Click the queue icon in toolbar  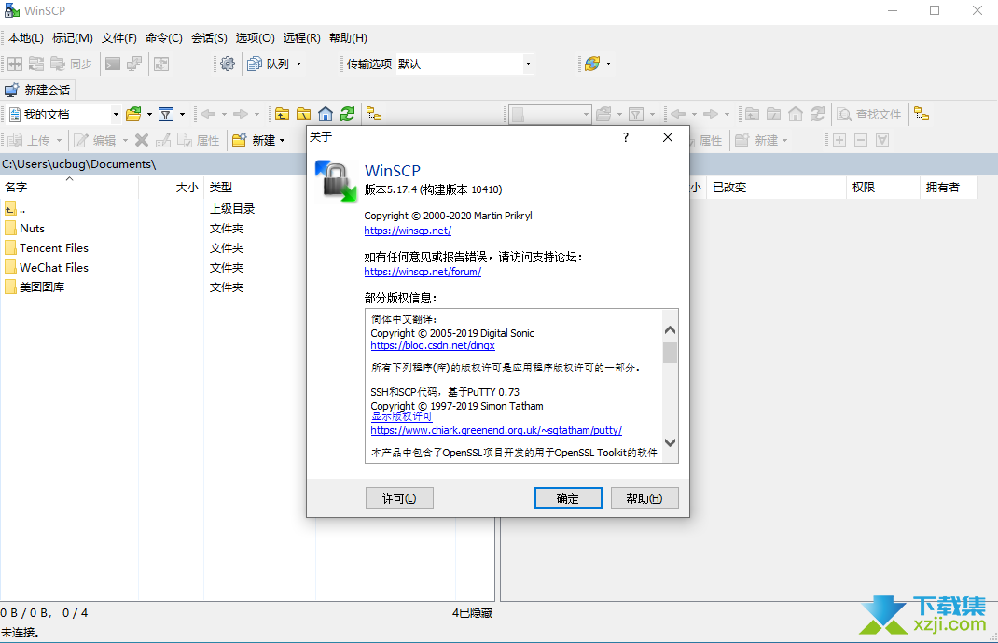(x=255, y=63)
